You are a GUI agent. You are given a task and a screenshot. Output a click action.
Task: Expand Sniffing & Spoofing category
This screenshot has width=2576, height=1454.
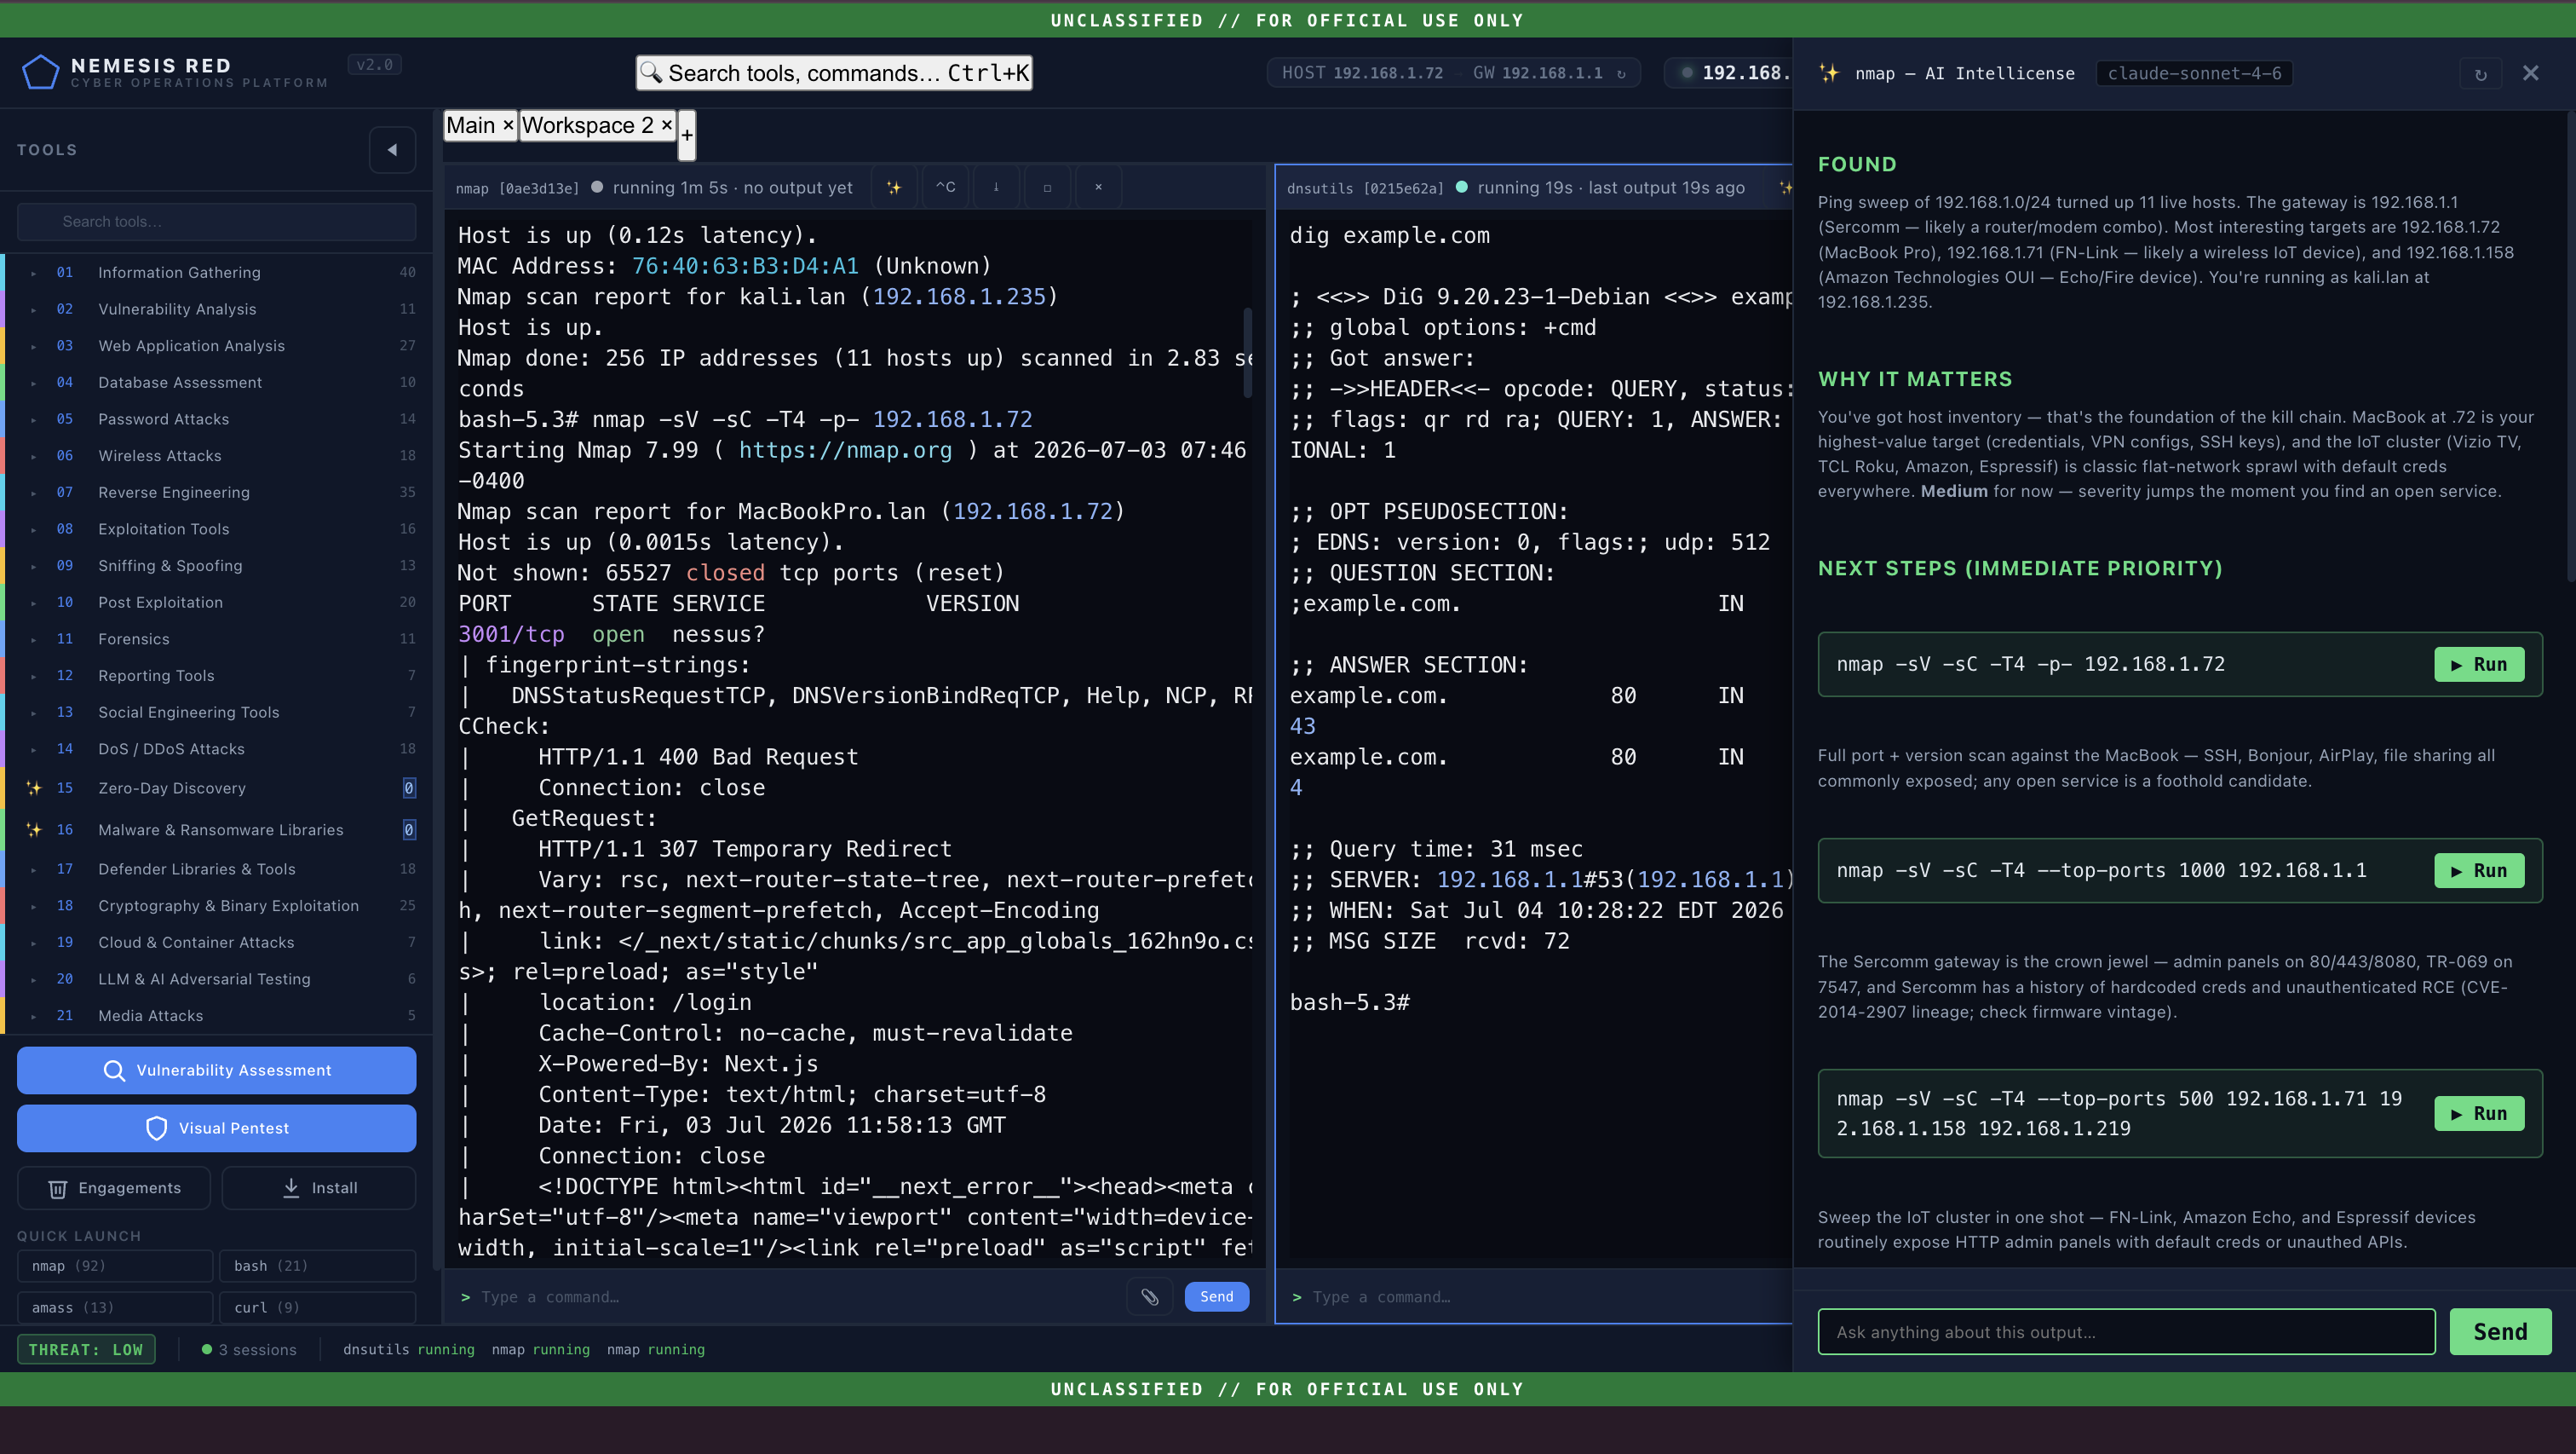(x=217, y=567)
